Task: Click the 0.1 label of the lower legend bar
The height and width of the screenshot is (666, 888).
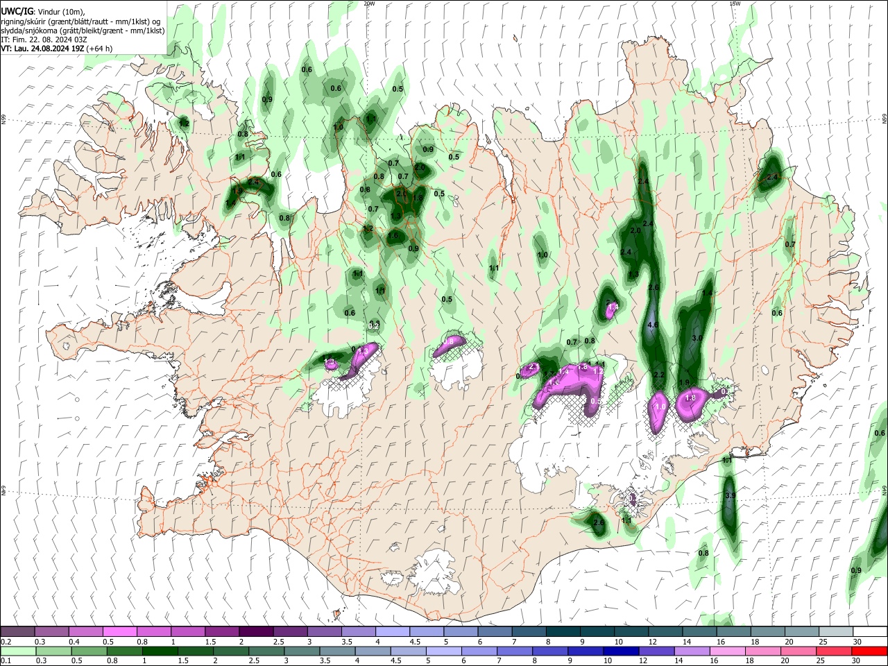Action: point(6,660)
